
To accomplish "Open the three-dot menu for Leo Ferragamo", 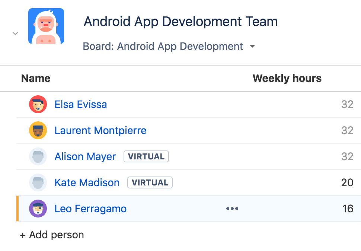I will click(232, 209).
